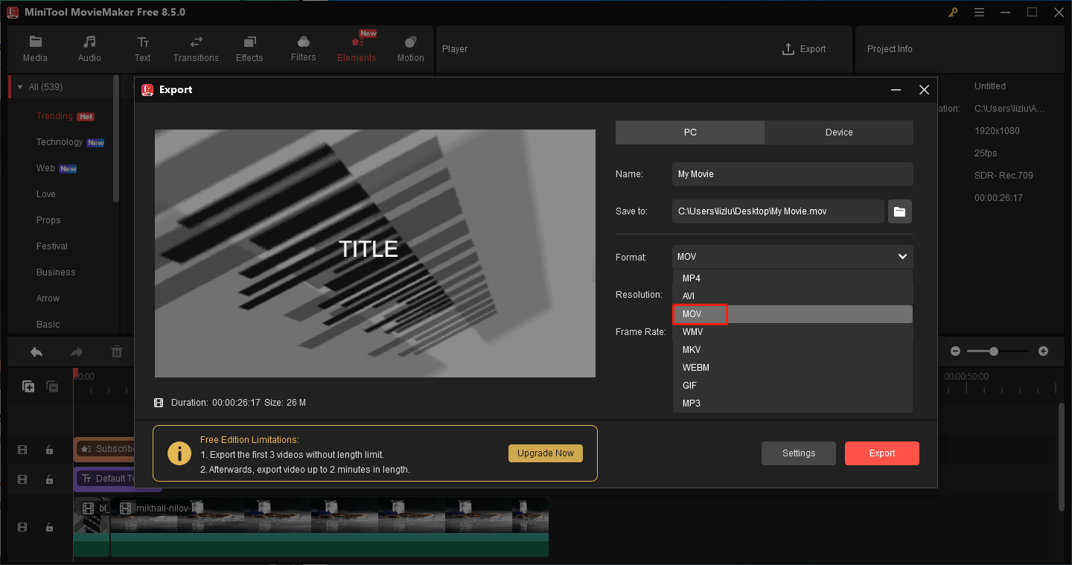1072x565 pixels.
Task: Click the browse folder icon beside Save to
Action: (x=899, y=211)
